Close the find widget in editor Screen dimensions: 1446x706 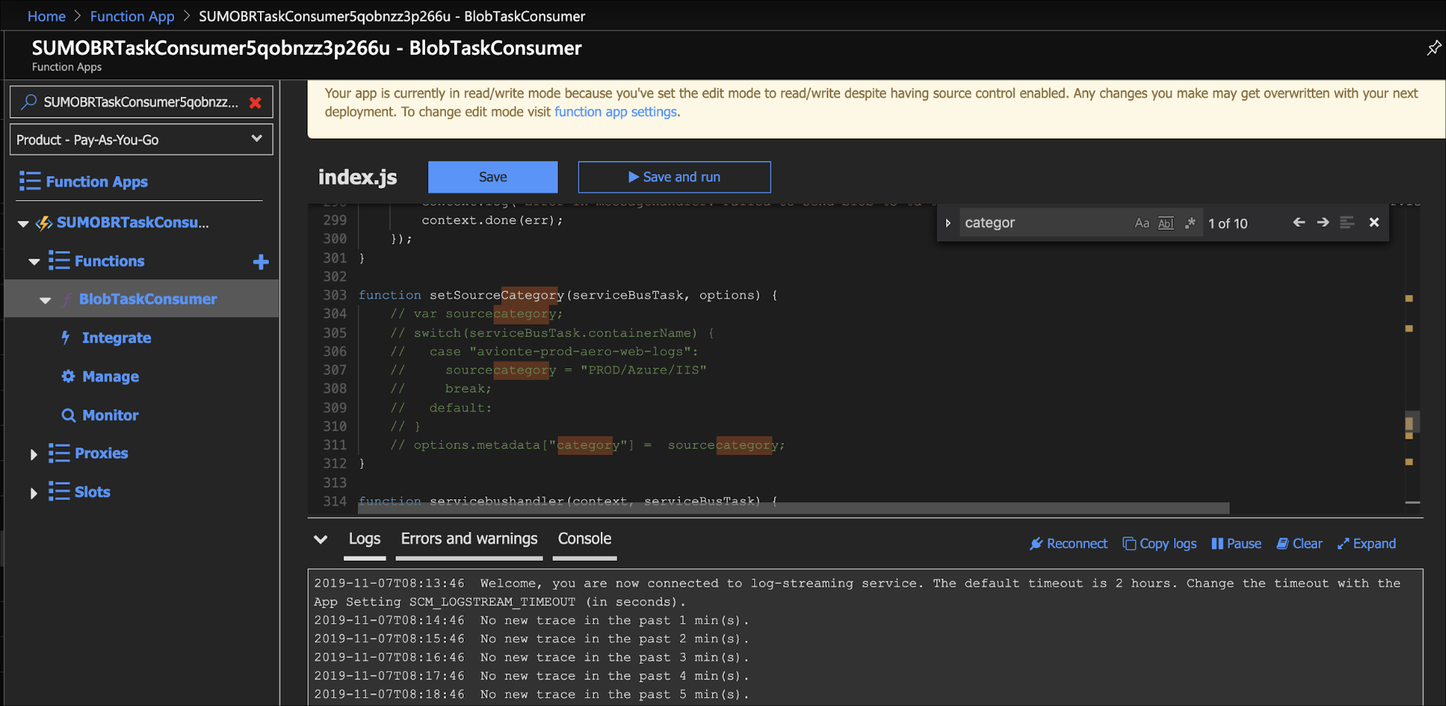pyautogui.click(x=1374, y=222)
